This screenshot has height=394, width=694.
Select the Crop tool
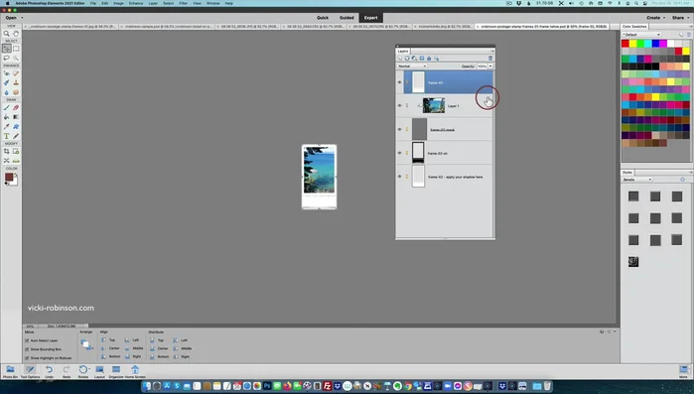[7, 151]
